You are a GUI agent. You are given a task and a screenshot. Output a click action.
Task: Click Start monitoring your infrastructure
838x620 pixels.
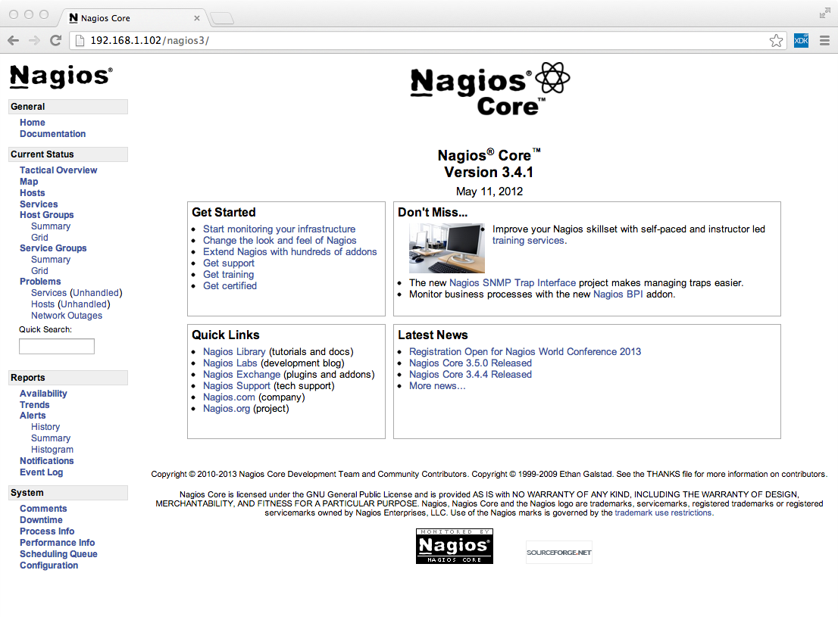coord(279,229)
